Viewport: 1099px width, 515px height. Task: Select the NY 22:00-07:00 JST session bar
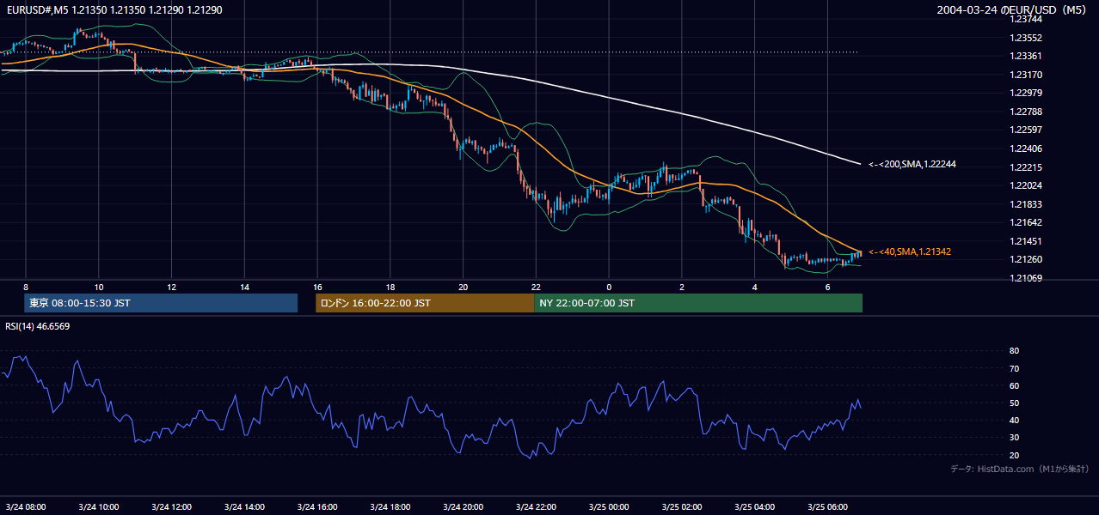click(698, 303)
